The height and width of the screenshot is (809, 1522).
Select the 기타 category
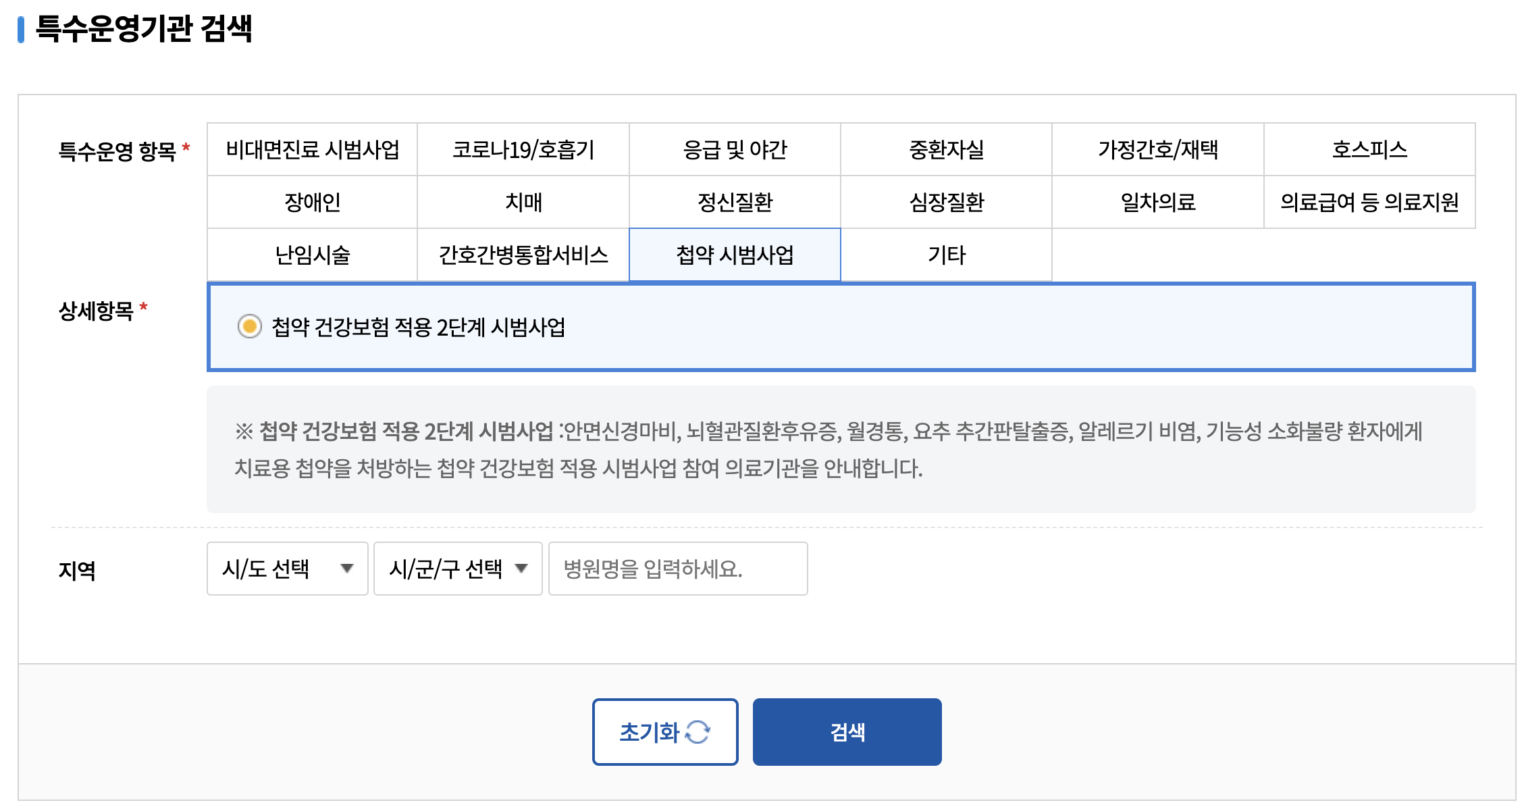coord(945,255)
